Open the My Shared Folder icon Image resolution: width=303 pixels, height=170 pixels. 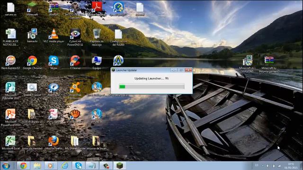point(75,143)
